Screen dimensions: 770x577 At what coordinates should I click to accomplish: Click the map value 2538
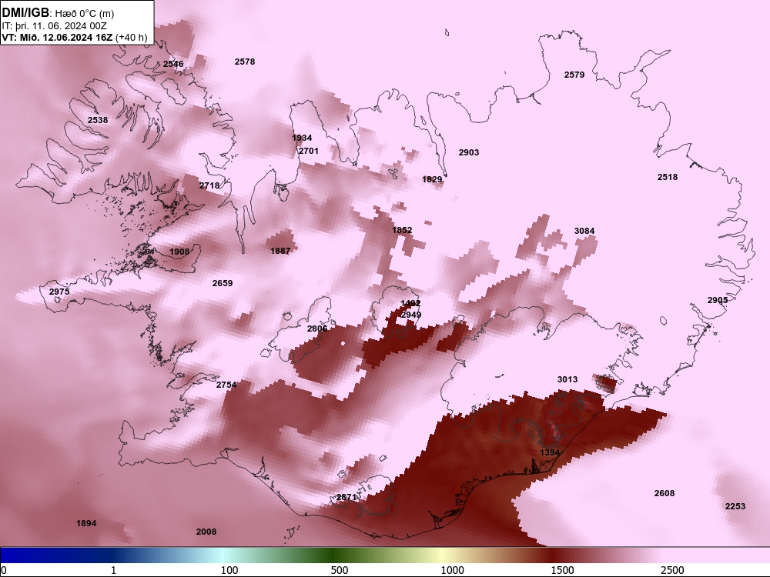(x=98, y=120)
